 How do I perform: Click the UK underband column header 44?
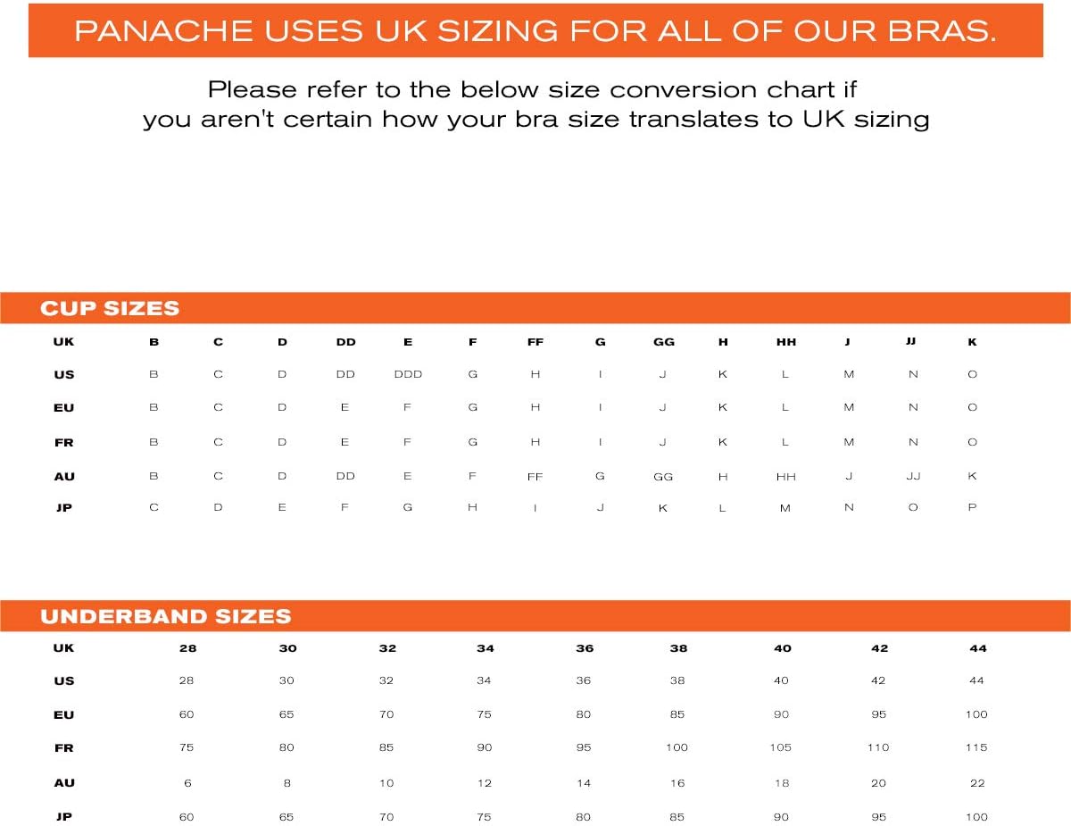(978, 648)
